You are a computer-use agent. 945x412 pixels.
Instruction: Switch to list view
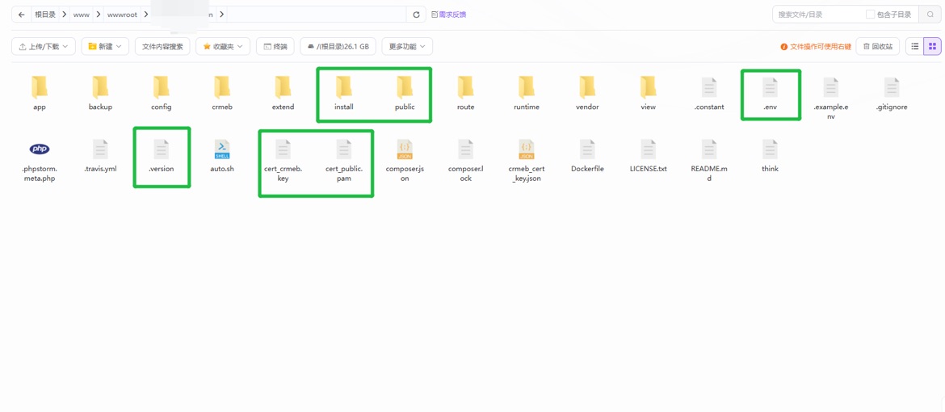coord(915,46)
